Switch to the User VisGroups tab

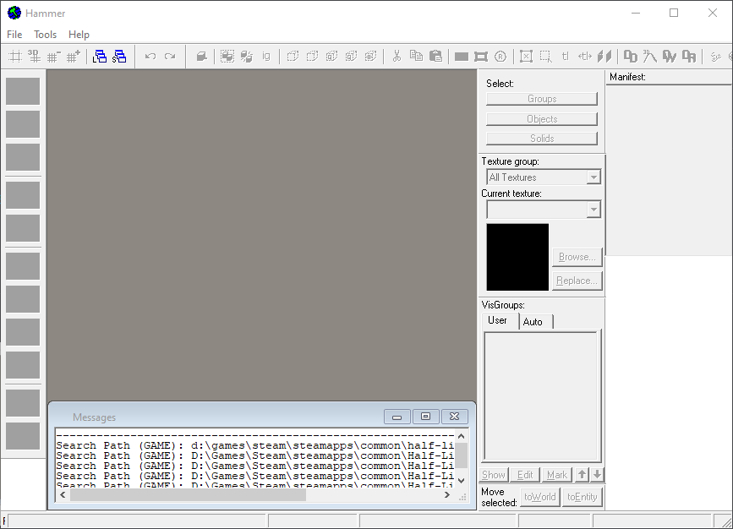click(497, 320)
